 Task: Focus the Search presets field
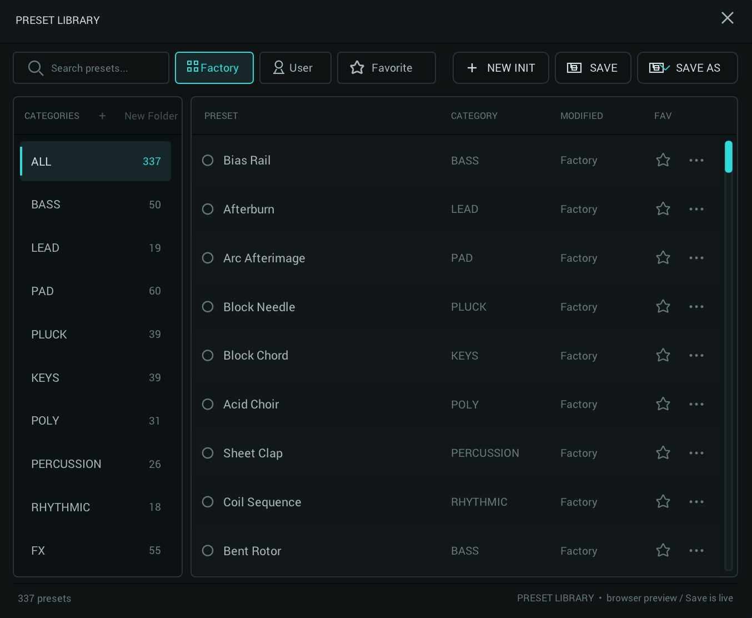[91, 68]
